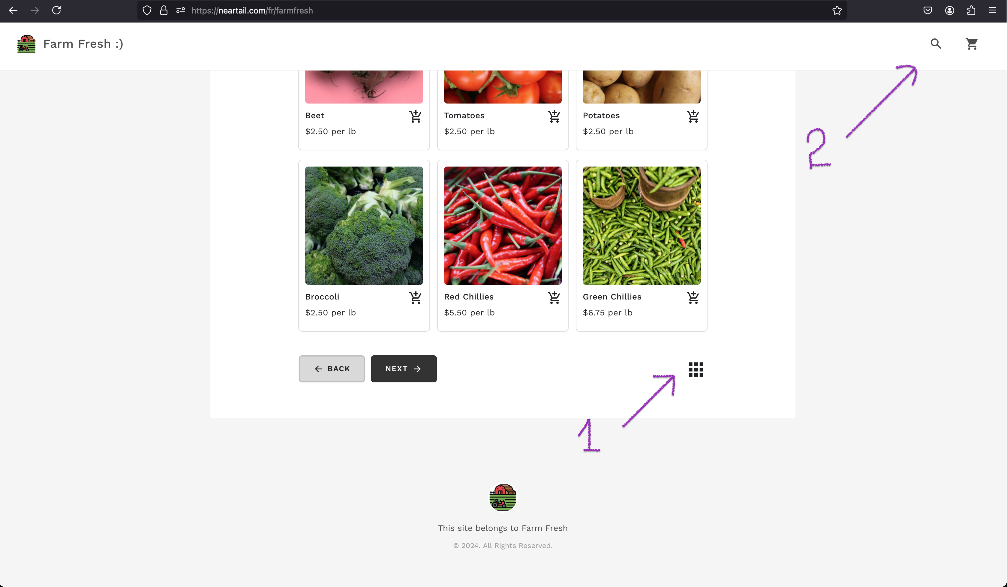This screenshot has height=587, width=1007.
Task: Add Red Chillies to the cart
Action: tap(554, 297)
